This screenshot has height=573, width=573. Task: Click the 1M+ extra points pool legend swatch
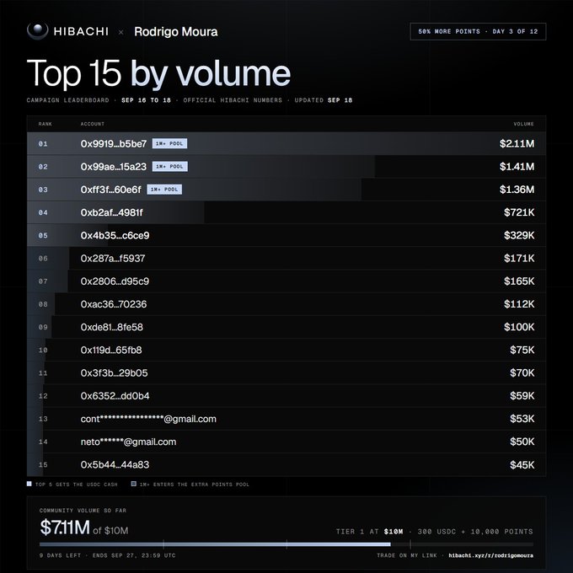coord(134,484)
